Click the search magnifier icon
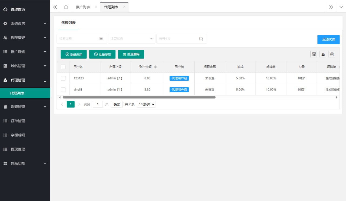The image size is (346, 201). tap(201, 39)
